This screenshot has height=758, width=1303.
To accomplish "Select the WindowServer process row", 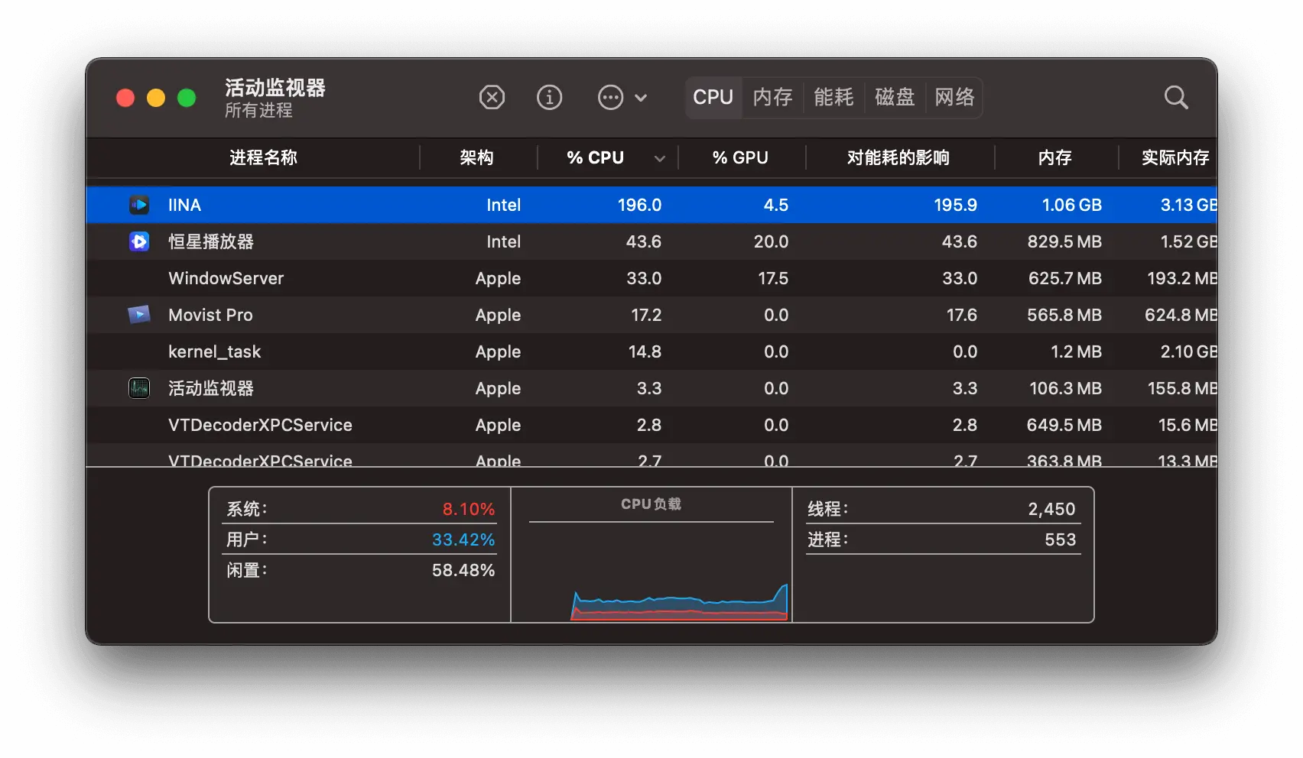I will coord(651,278).
